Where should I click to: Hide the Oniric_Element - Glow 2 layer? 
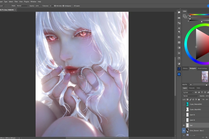184,131
